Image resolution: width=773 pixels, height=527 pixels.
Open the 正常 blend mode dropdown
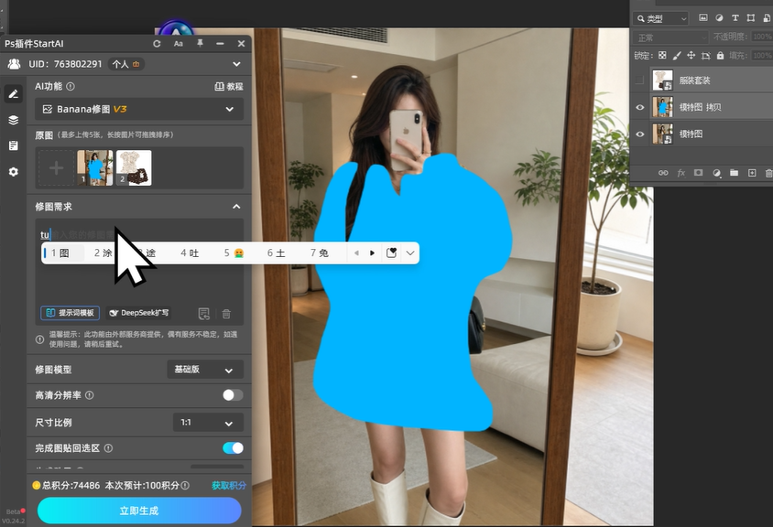pos(671,38)
